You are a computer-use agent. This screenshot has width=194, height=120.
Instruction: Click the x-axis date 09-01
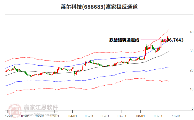coord(158,116)
